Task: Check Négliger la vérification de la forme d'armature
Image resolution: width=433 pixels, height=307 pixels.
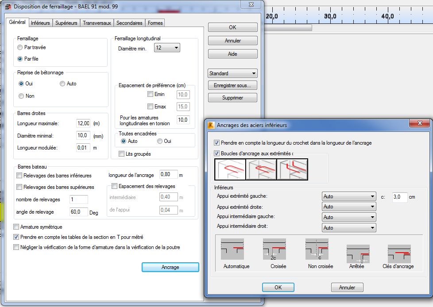Action: pyautogui.click(x=16, y=247)
